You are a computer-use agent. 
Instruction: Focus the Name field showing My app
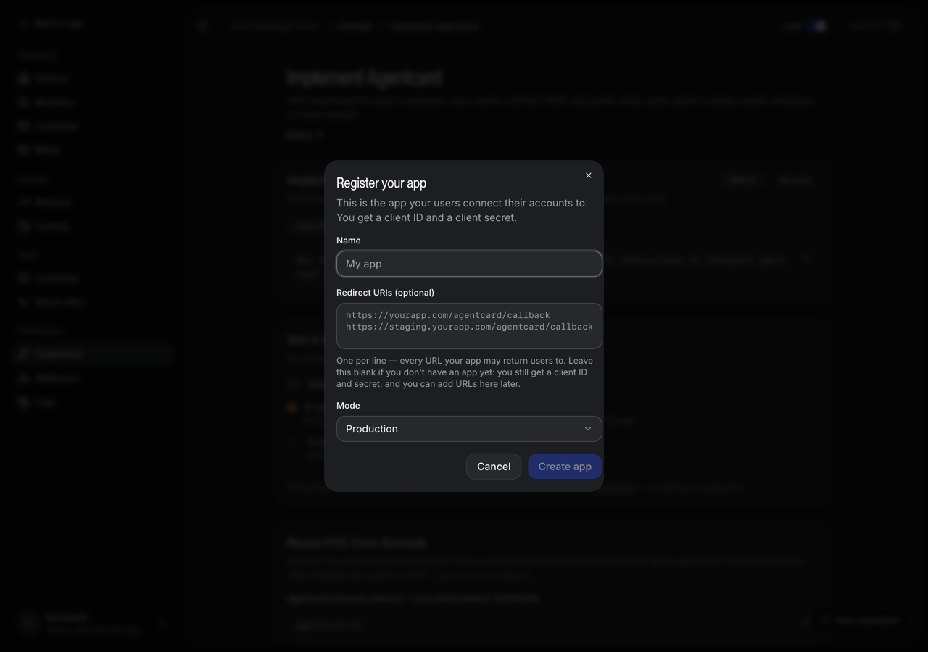469,264
